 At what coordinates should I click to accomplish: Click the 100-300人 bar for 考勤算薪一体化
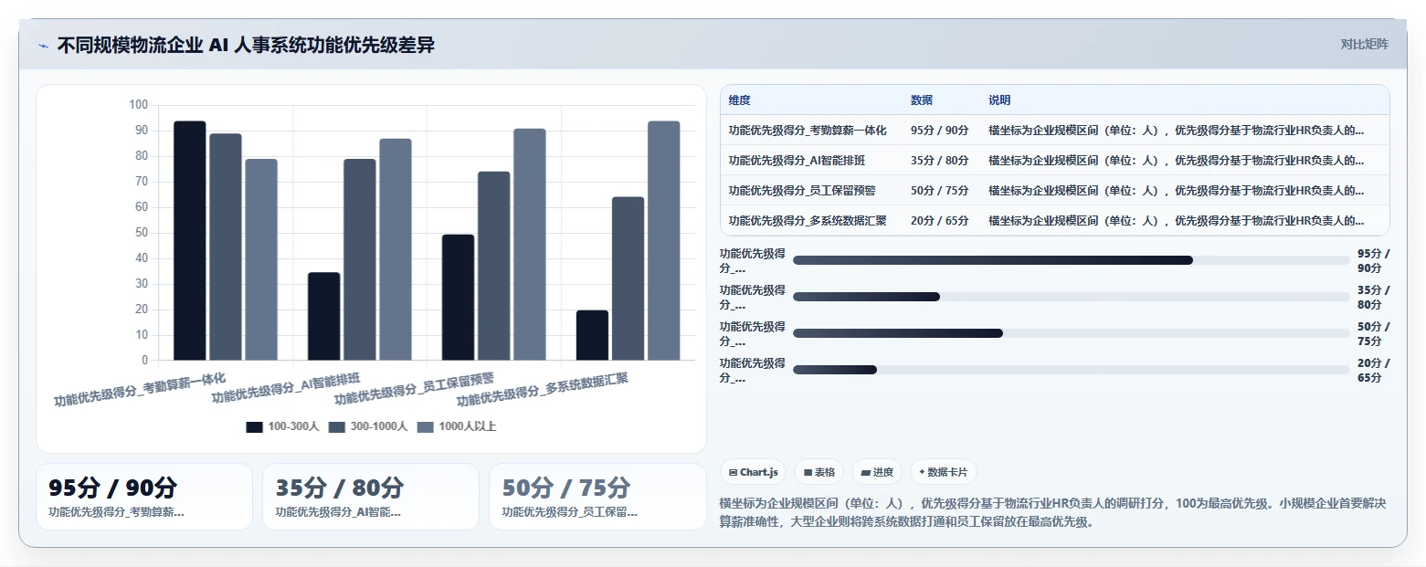click(190, 241)
